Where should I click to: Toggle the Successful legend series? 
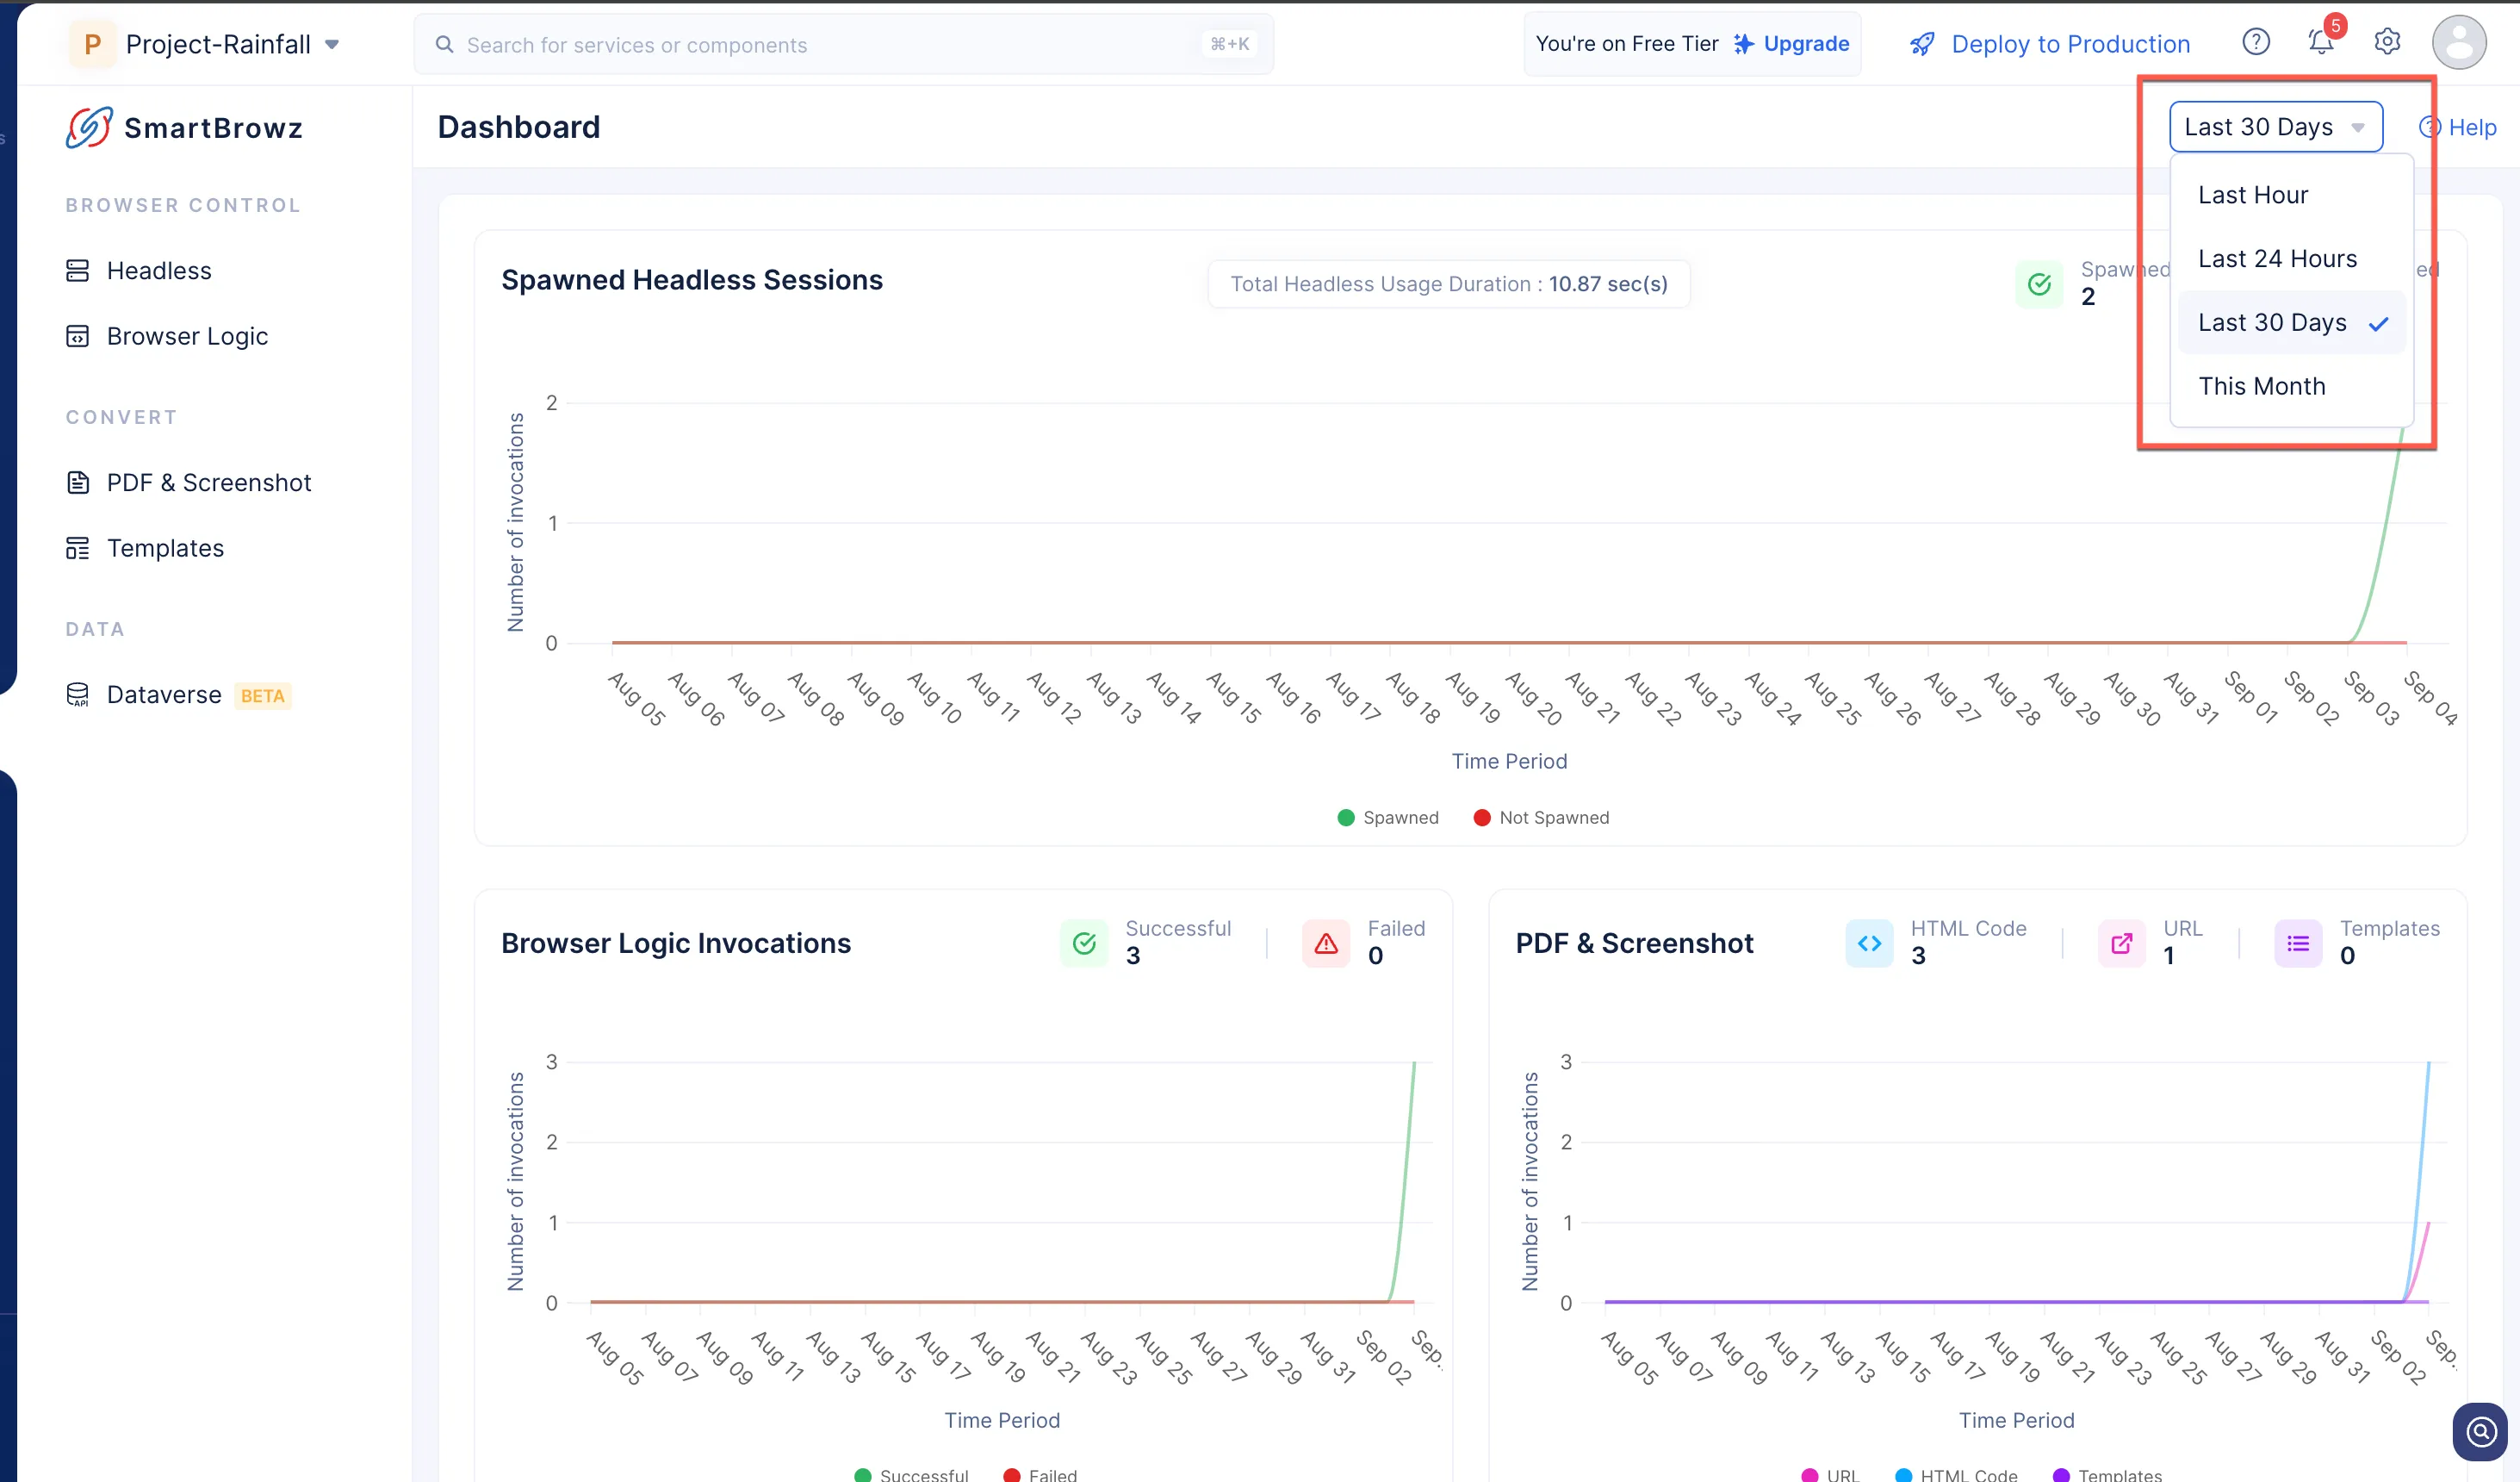tap(911, 1475)
